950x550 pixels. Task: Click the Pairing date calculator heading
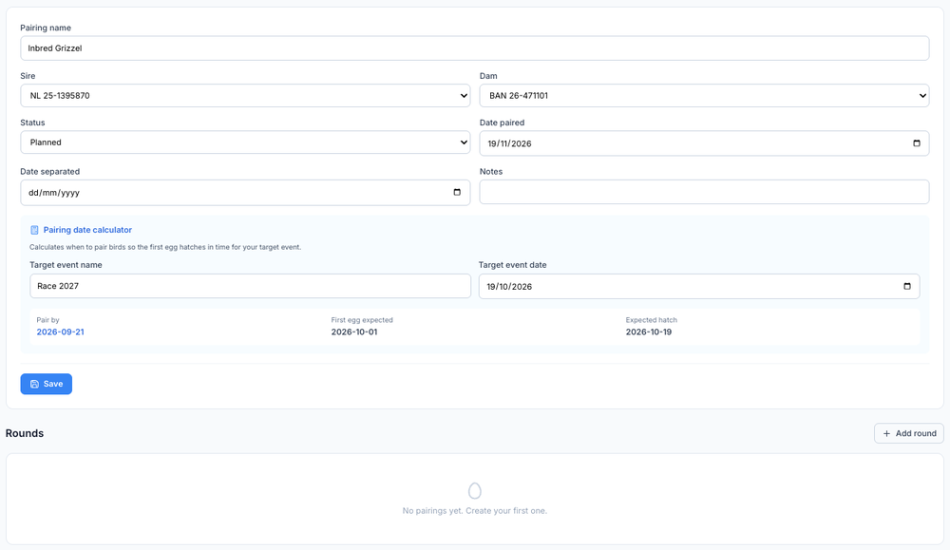(x=87, y=230)
